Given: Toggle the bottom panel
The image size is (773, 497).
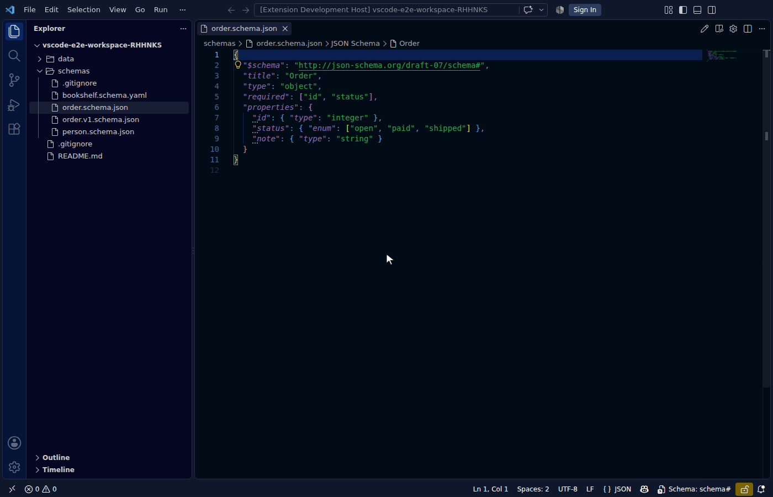Looking at the screenshot, I should (x=697, y=10).
